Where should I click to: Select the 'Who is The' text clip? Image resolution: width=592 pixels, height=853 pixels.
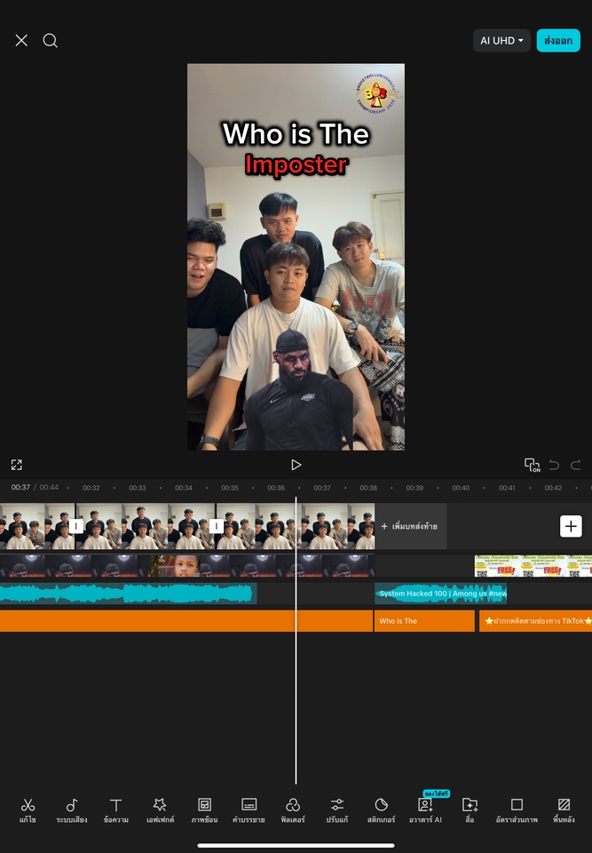tap(424, 621)
